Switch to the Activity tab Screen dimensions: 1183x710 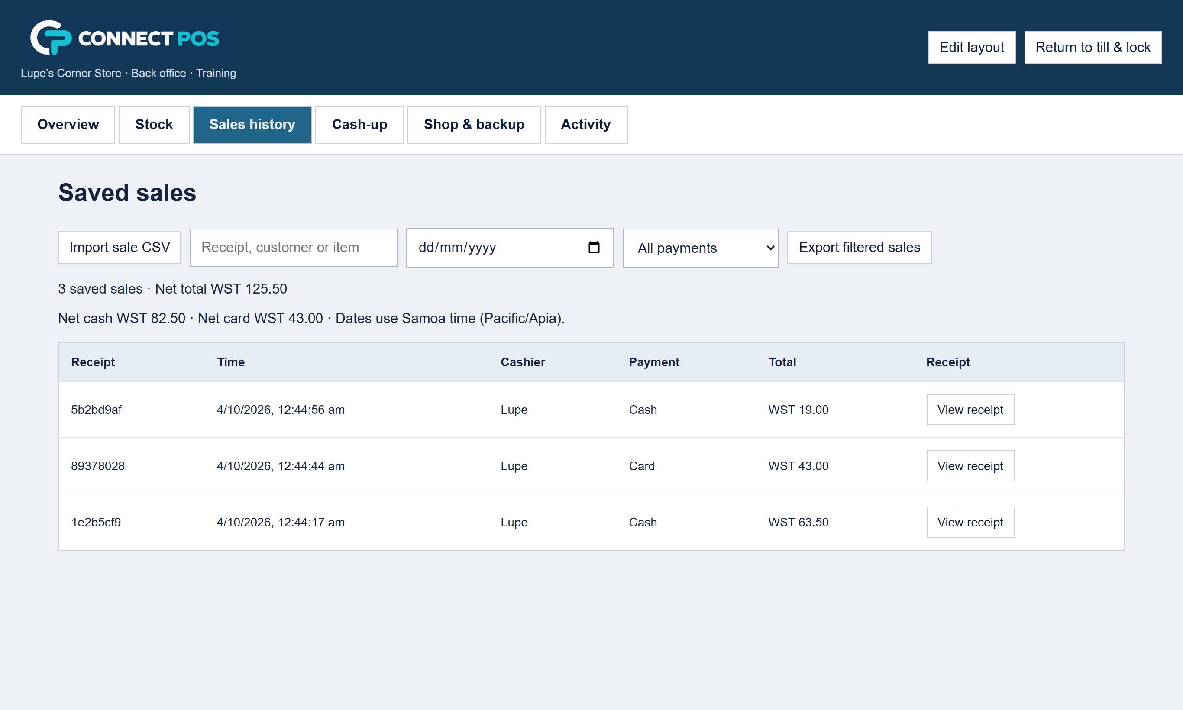(x=586, y=124)
